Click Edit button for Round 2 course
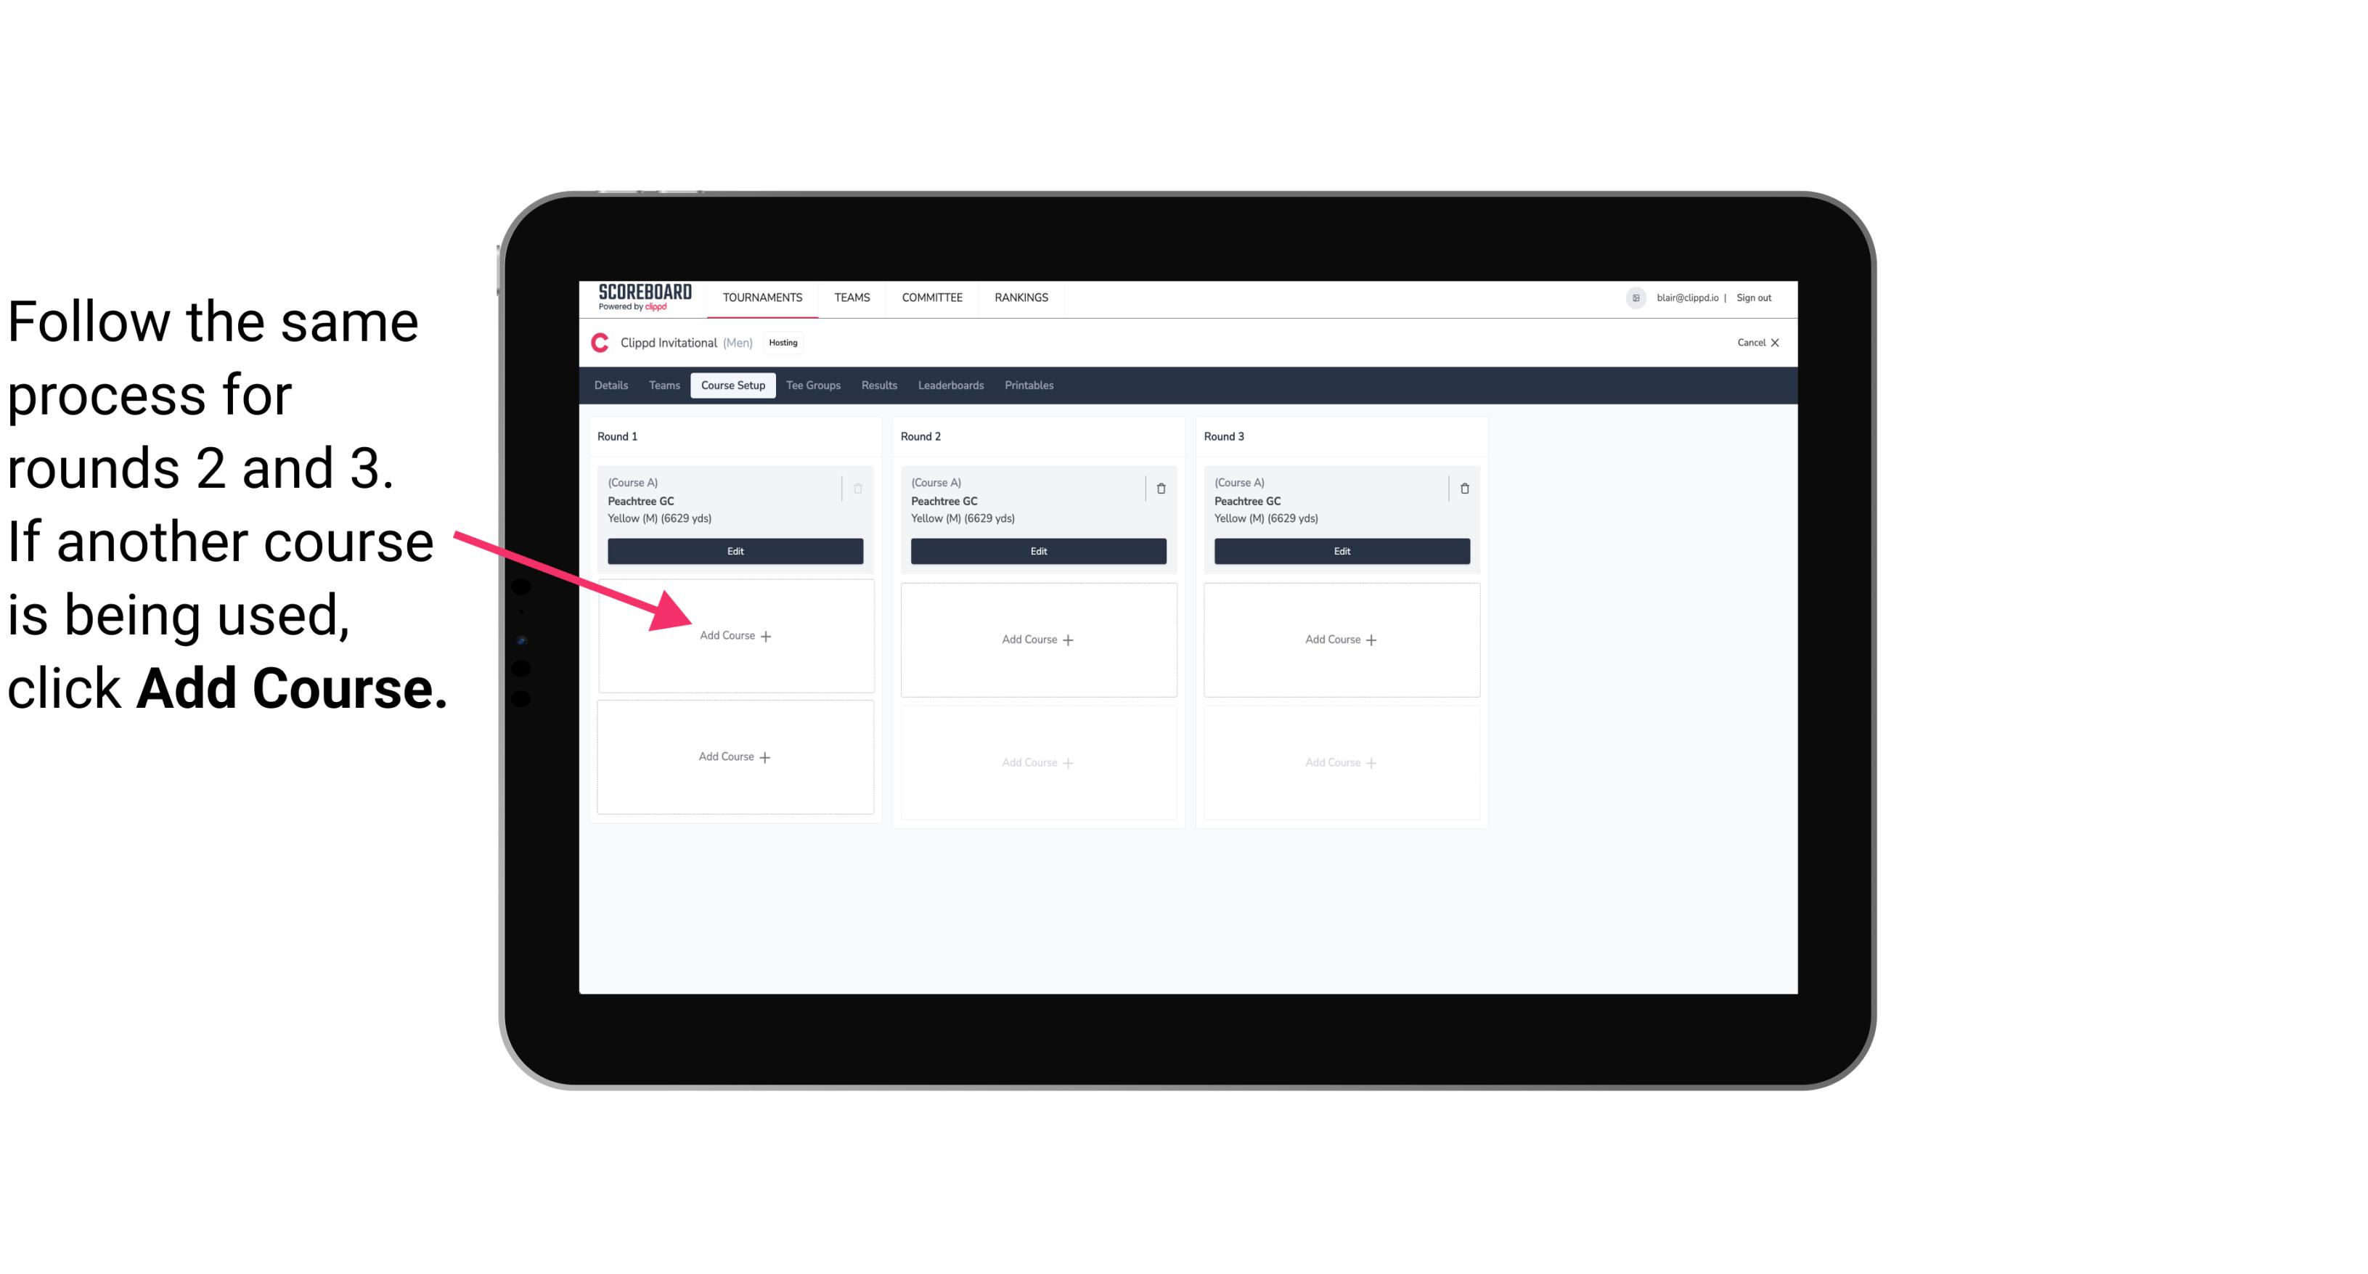The image size is (2368, 1274). click(x=1035, y=551)
